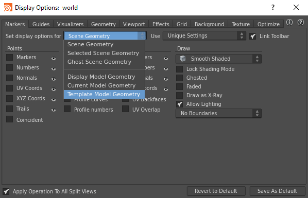Image resolution: width=308 pixels, height=198 pixels.
Task: Click the Smooth Shaded cube icon
Action: (183, 59)
